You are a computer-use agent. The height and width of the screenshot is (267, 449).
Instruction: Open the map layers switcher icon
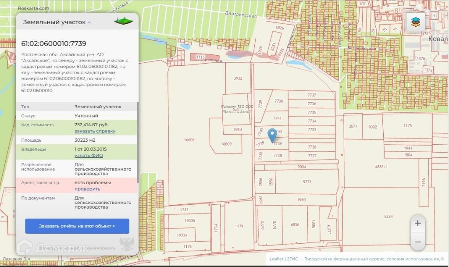click(416, 22)
